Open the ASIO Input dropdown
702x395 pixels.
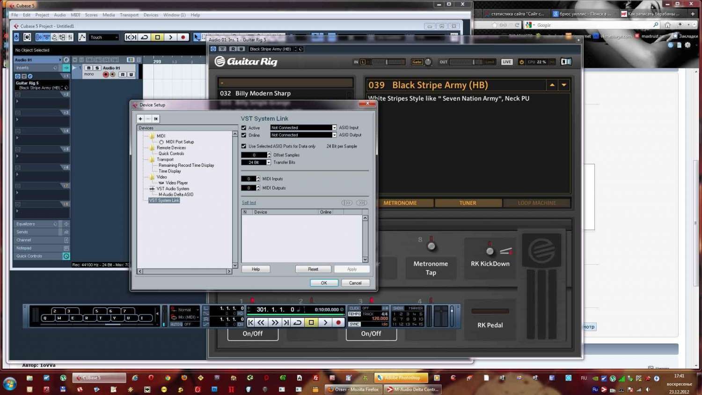[334, 127]
